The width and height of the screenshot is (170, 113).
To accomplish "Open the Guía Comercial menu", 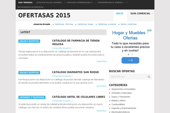I will (140, 14).
